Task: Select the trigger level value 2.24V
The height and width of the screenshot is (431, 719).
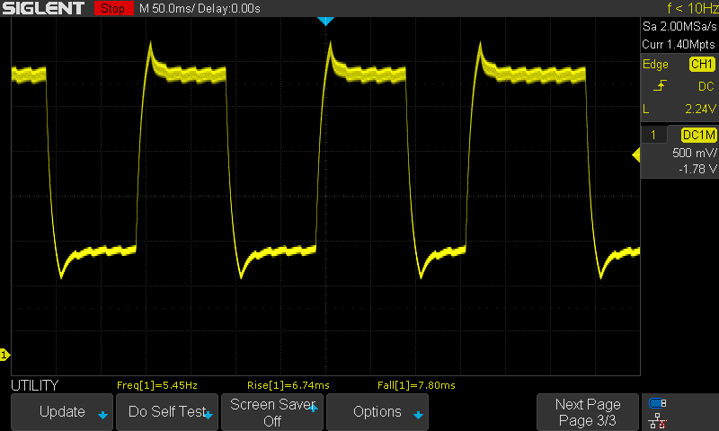Action: (x=700, y=109)
